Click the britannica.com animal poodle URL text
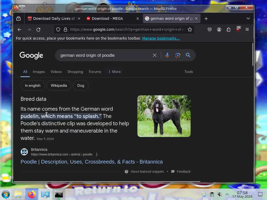Screen dimensions: 267x200 tap(62, 154)
